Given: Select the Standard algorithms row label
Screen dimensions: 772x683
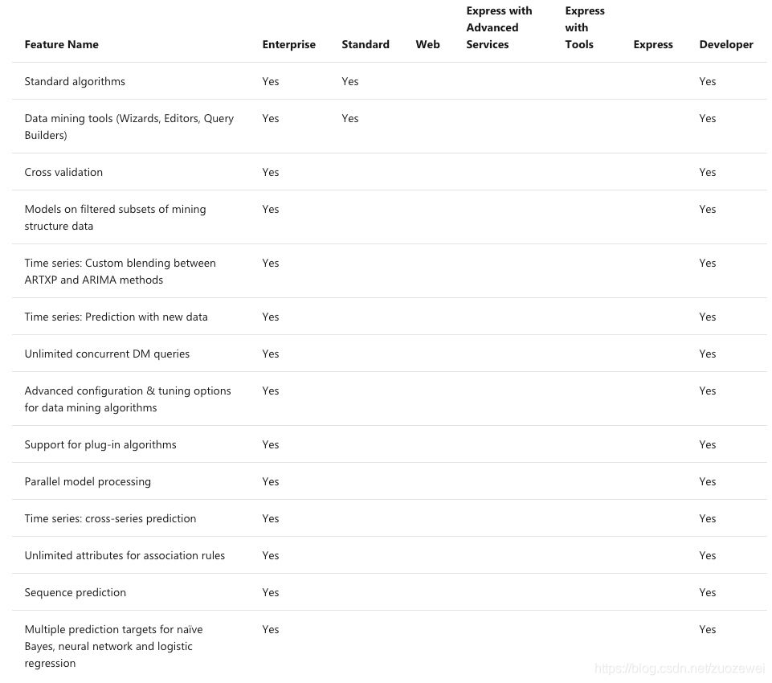Looking at the screenshot, I should click(x=75, y=81).
